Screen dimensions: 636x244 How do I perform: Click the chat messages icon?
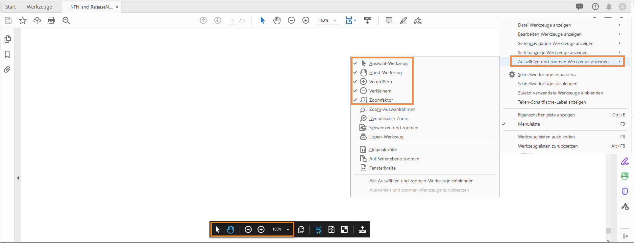click(x=579, y=7)
